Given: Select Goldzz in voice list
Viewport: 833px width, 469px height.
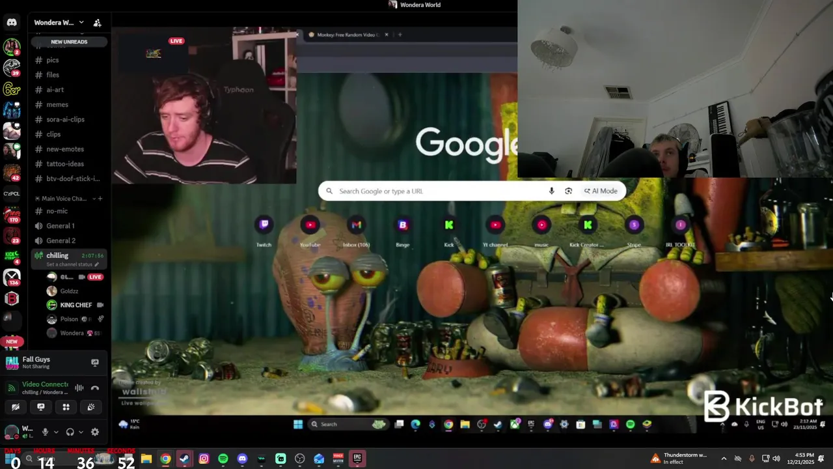Looking at the screenshot, I should (x=69, y=291).
